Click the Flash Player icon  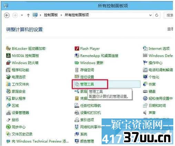coord(77,49)
